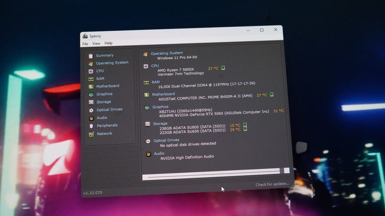Select Operating System in the sidebar

click(x=112, y=63)
